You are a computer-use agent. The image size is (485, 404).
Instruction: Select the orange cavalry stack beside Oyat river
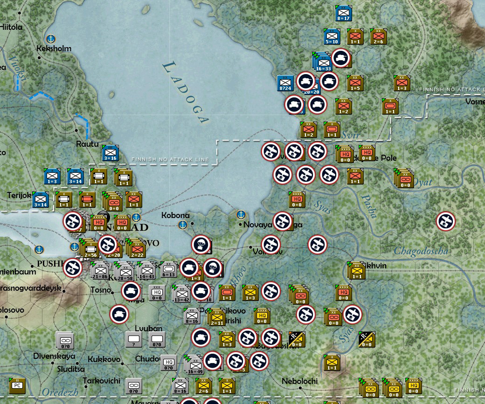[404, 178]
